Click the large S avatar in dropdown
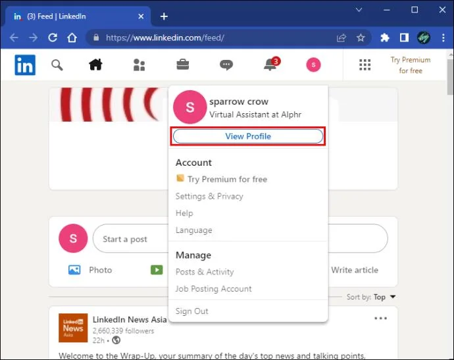454x360 pixels. 189,107
